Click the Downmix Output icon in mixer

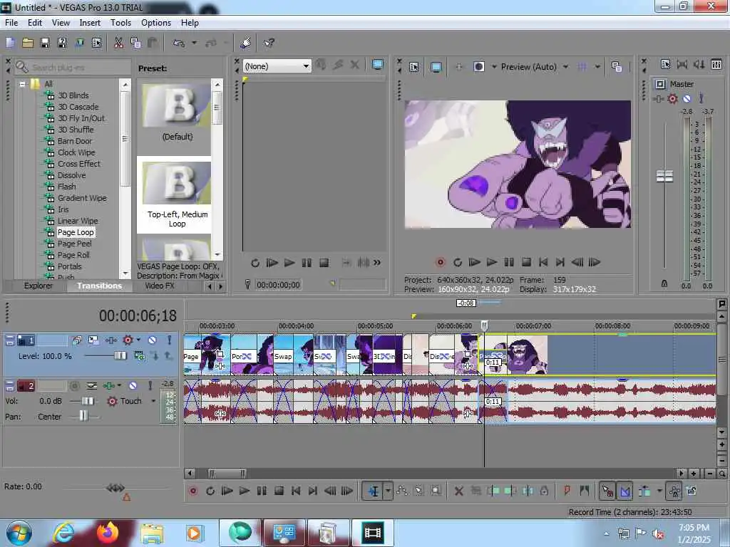(x=682, y=64)
